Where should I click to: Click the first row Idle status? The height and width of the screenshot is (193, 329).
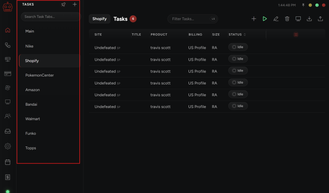(x=238, y=47)
